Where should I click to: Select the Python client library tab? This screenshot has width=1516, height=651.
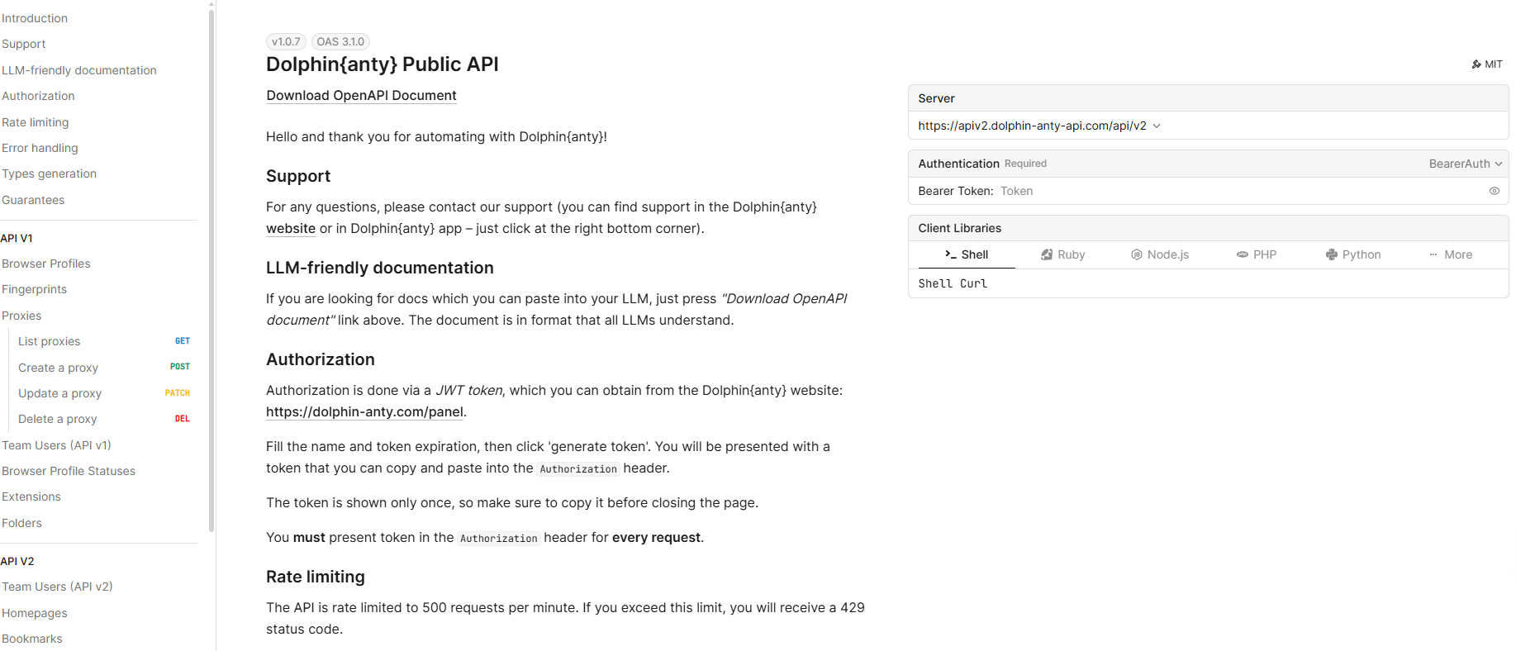pos(1353,254)
